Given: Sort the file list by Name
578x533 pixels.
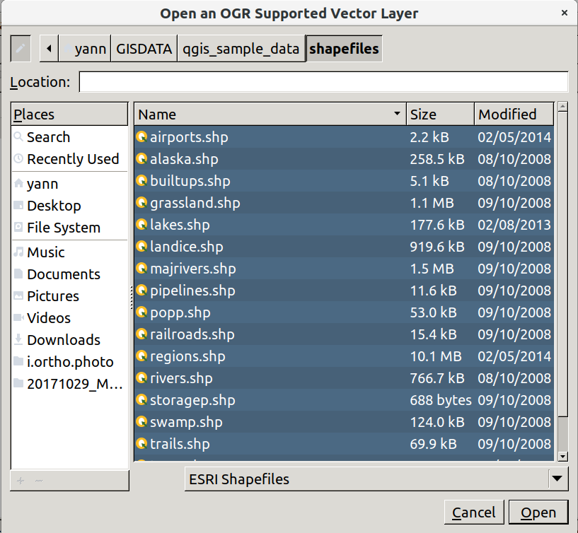Looking at the screenshot, I should click(x=270, y=115).
